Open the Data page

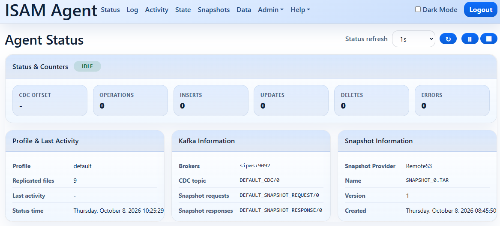click(244, 10)
